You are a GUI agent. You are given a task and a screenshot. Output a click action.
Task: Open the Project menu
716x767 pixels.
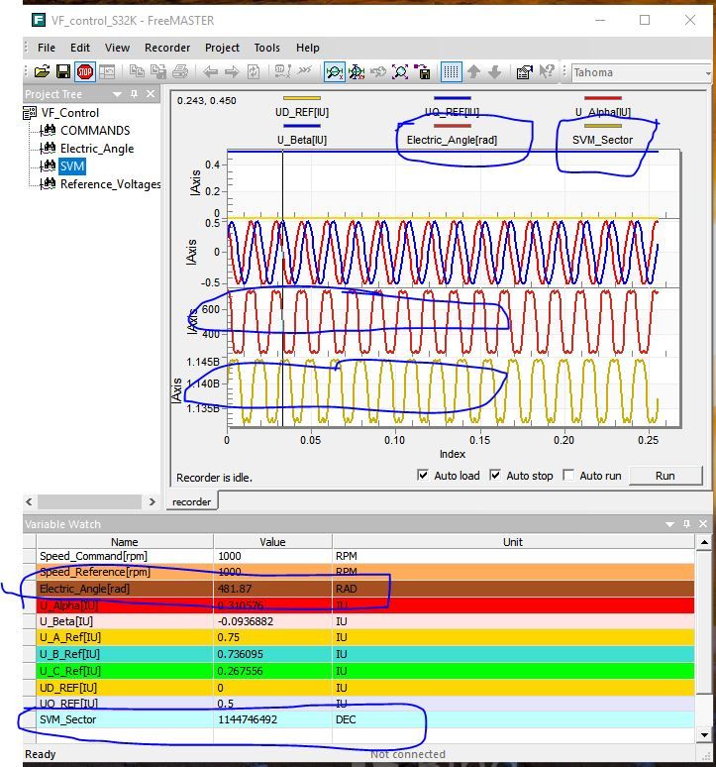coord(223,48)
